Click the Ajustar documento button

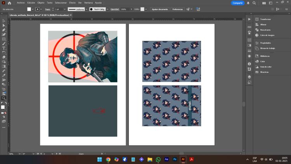tap(159, 9)
